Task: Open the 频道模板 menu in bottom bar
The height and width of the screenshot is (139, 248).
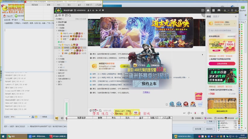Action: click(x=197, y=118)
